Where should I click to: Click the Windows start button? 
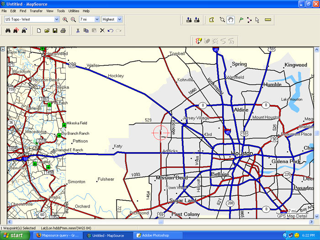(x=15, y=235)
